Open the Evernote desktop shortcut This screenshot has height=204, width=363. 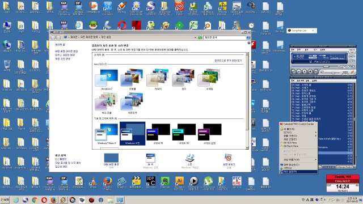coord(165,182)
